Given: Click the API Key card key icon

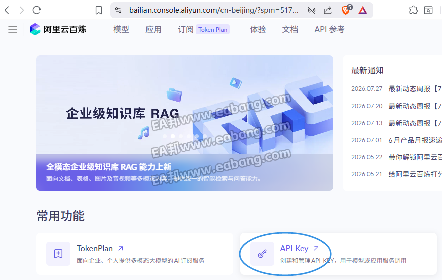Looking at the screenshot, I should pos(262,254).
